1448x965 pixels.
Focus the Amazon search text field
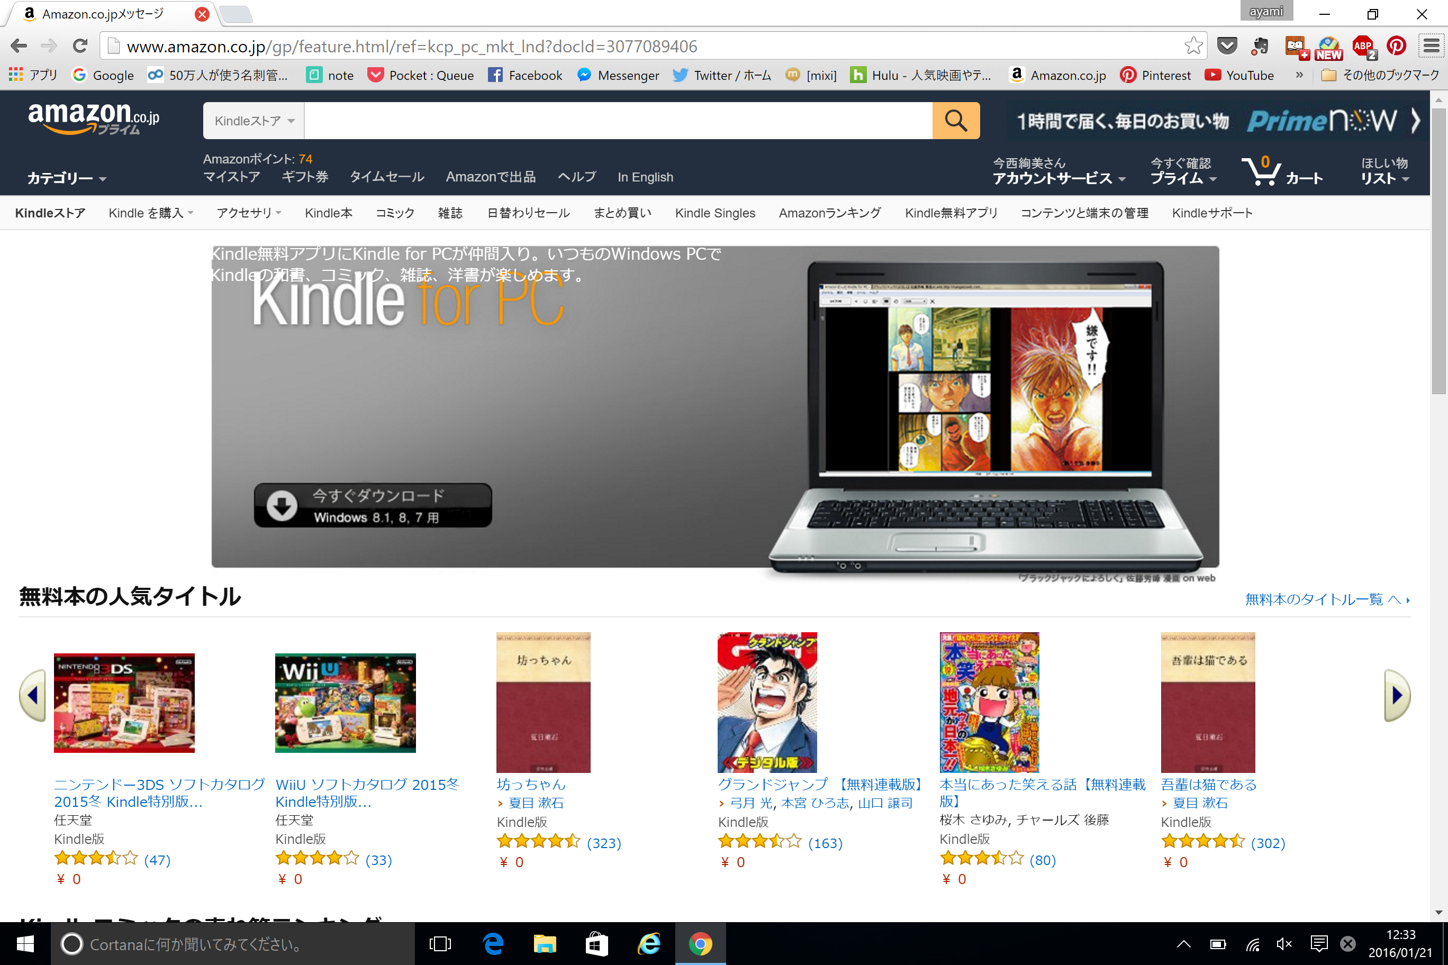(x=618, y=121)
